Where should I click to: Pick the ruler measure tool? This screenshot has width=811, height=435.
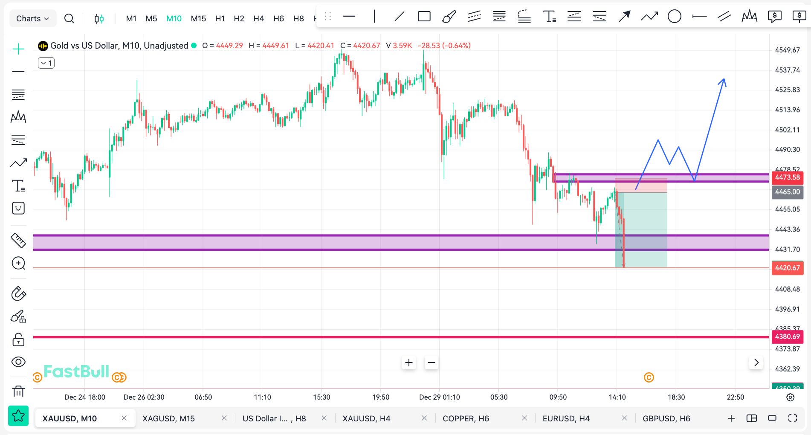[18, 241]
